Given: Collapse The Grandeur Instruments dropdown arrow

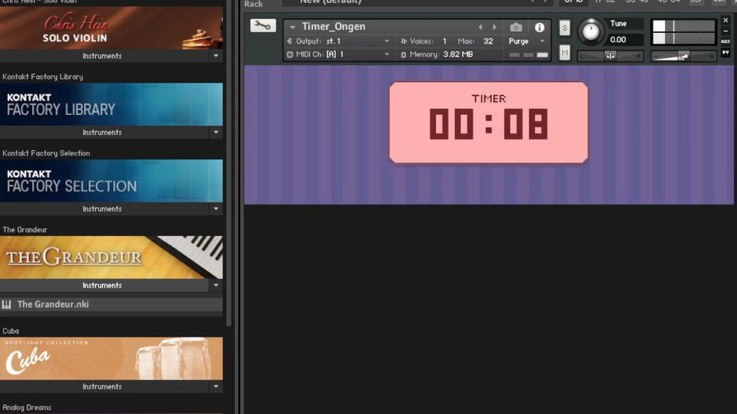Looking at the screenshot, I should pyautogui.click(x=216, y=285).
